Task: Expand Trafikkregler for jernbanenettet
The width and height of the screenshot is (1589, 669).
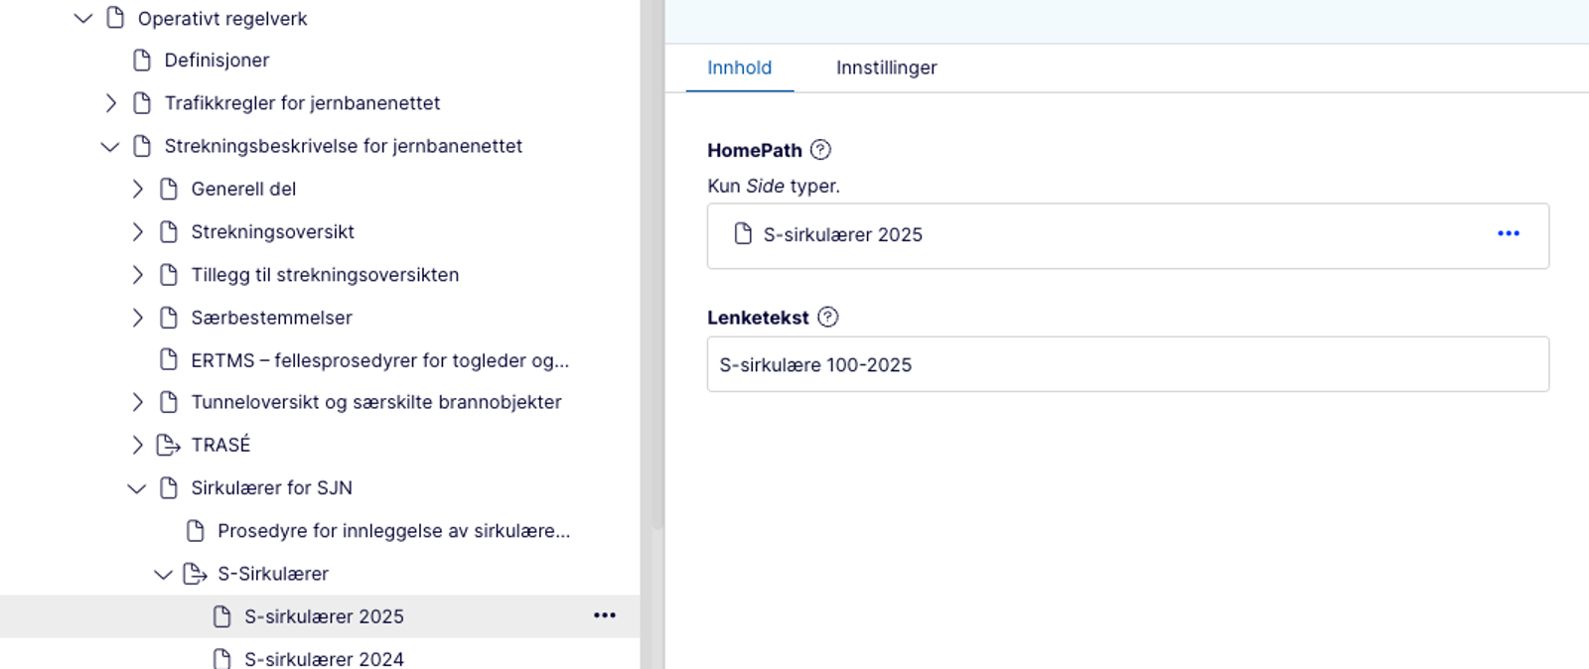Action: (111, 103)
